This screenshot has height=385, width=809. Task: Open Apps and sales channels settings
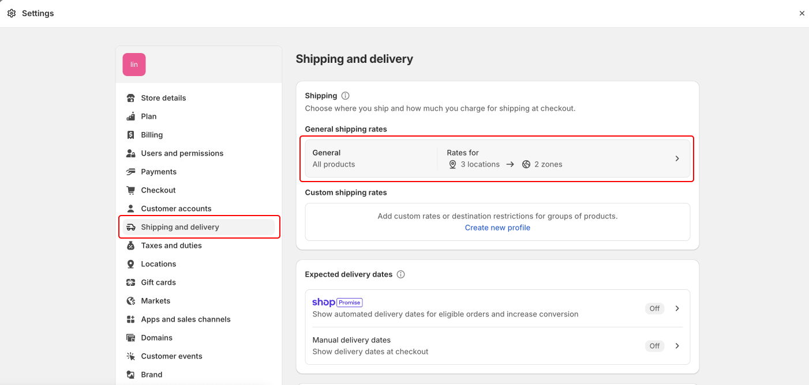click(198, 319)
